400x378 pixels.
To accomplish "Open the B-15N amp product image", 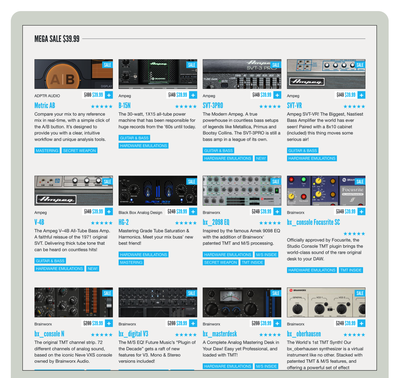I will 158,74.
